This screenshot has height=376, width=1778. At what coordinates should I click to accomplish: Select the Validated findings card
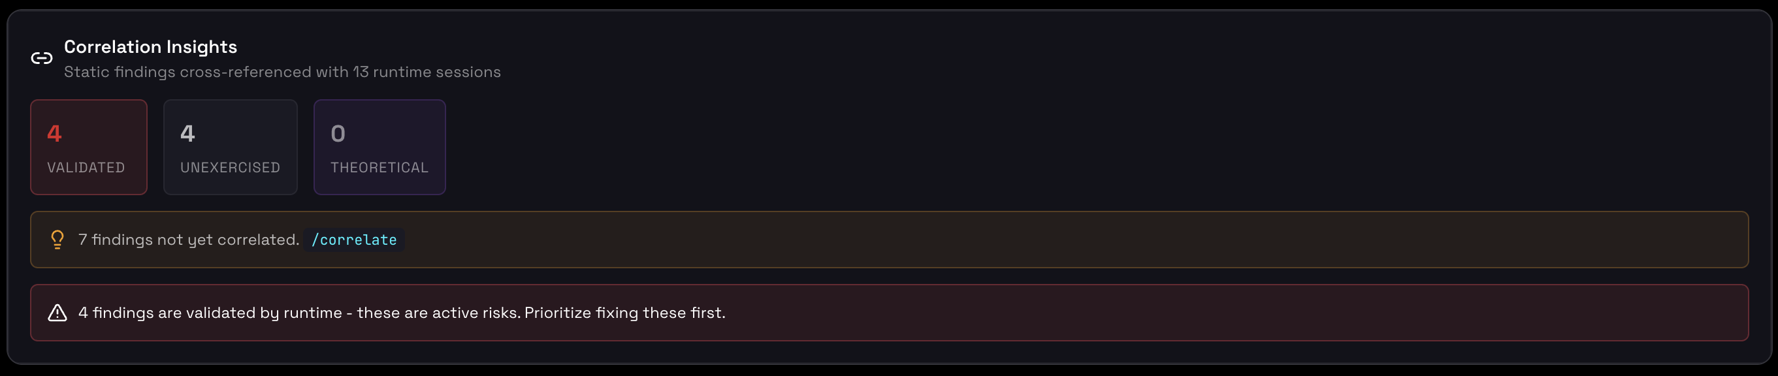pos(88,147)
